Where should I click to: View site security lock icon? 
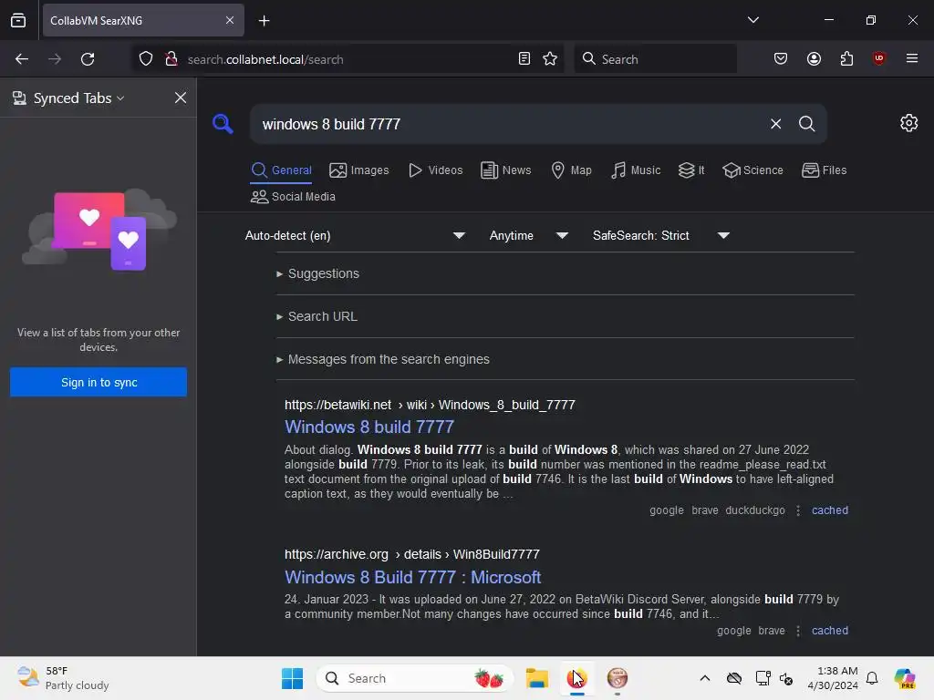pyautogui.click(x=171, y=59)
